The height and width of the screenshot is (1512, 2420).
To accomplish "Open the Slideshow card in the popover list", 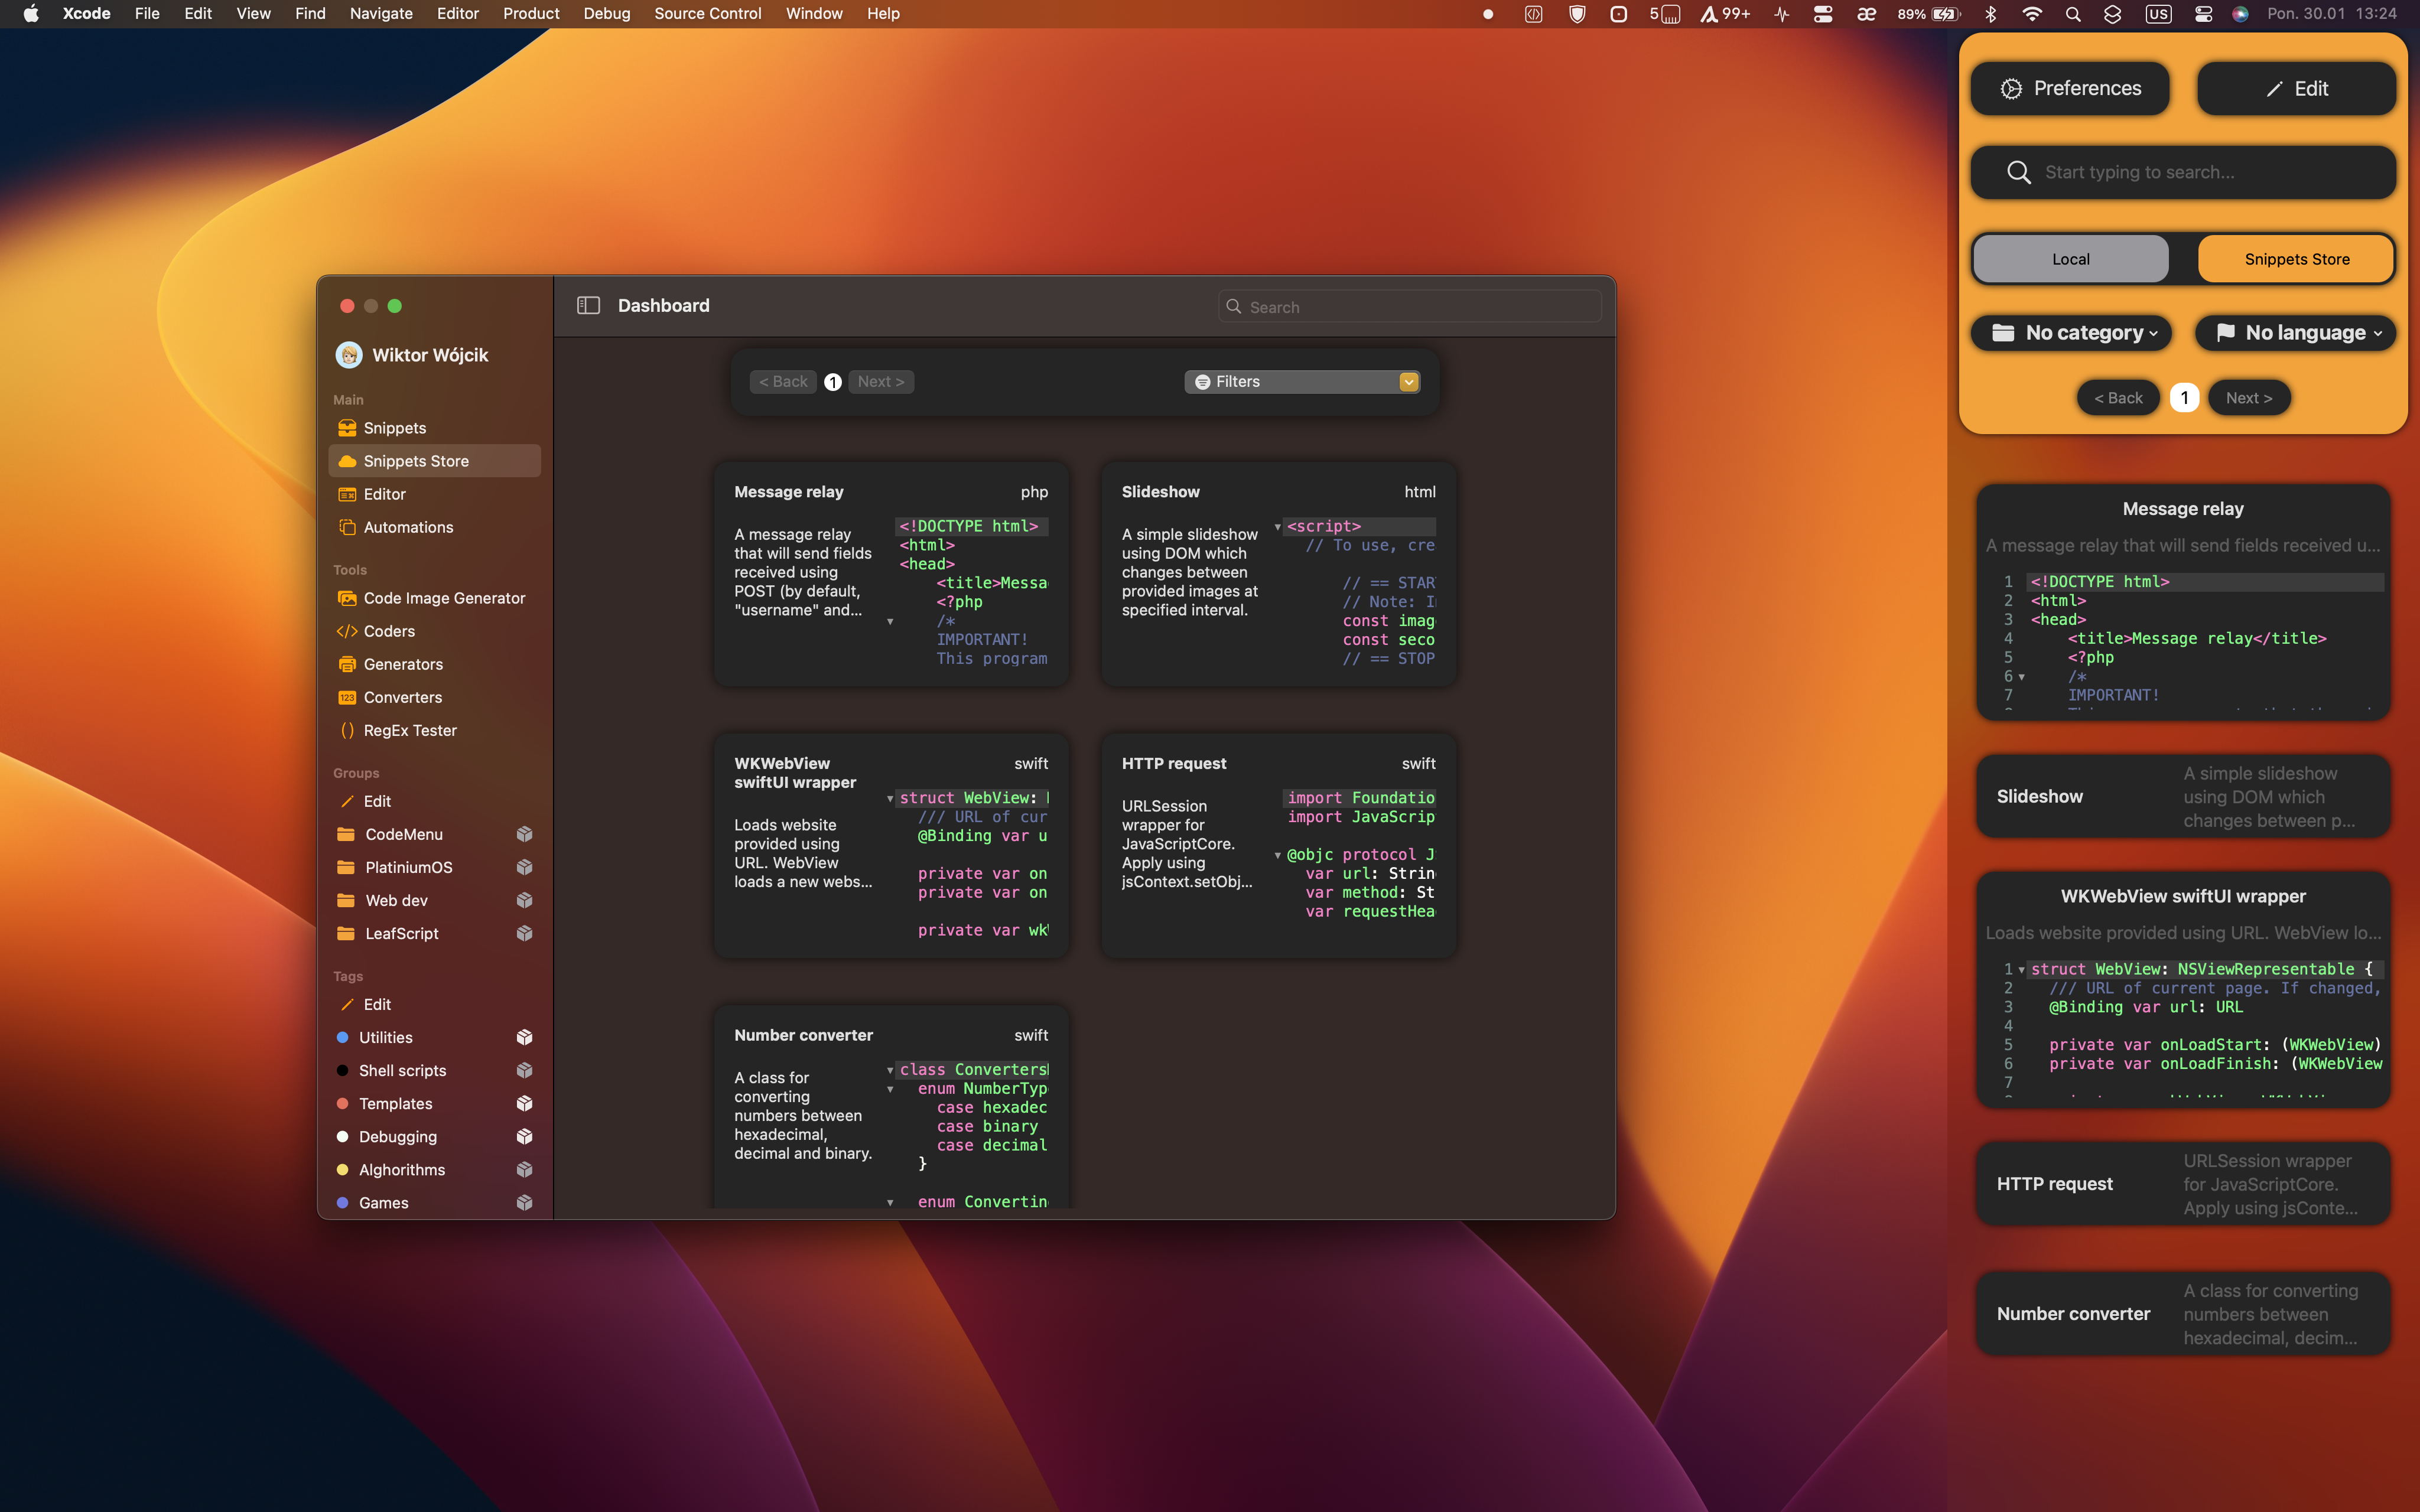I will pos(2183,796).
